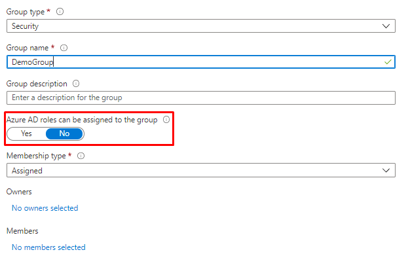Click the info icon next to Group name
The image size is (408, 267).
(64, 48)
